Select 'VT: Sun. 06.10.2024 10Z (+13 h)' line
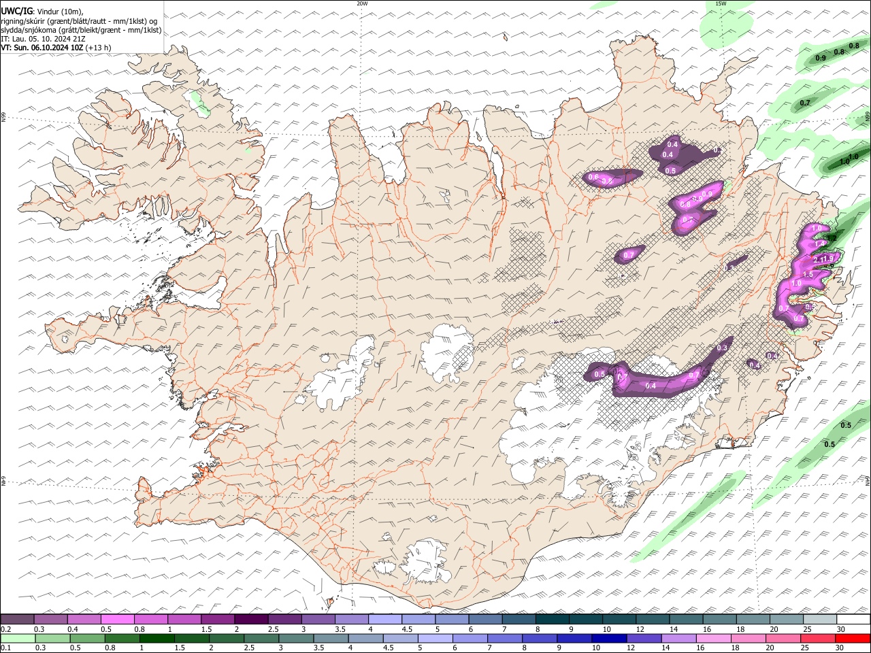The width and height of the screenshot is (871, 653). 56,48
